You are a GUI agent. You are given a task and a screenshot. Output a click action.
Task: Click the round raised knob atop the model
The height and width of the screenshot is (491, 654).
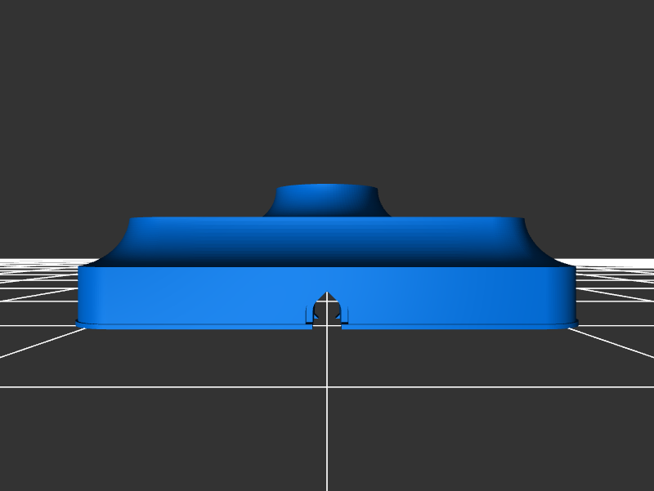point(327,200)
